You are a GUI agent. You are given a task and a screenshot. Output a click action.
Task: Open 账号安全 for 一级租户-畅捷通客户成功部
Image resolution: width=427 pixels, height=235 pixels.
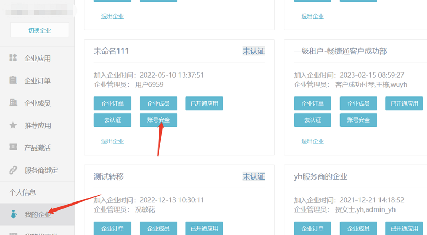point(358,120)
